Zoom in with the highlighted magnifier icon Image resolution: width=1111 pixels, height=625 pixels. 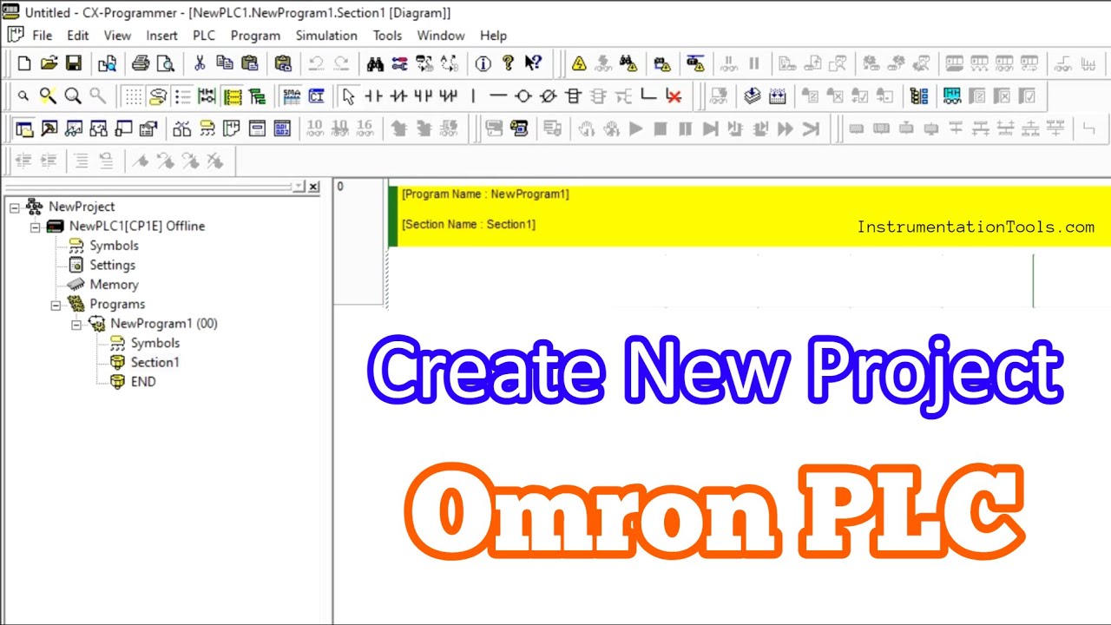point(48,96)
